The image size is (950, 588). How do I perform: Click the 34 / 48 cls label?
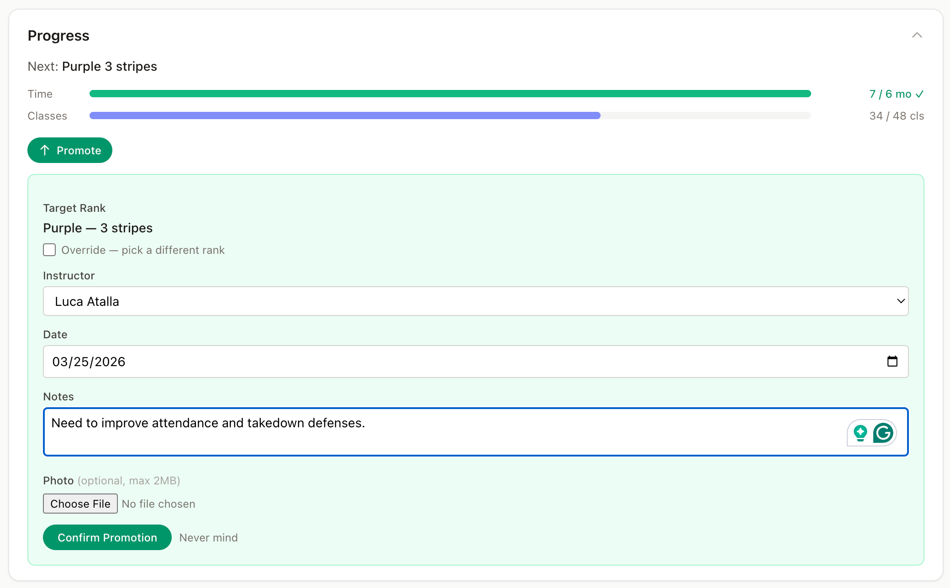(897, 116)
